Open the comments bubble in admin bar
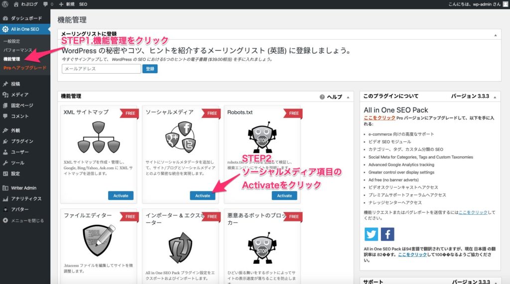The height and width of the screenshot is (284, 510). (48, 4)
